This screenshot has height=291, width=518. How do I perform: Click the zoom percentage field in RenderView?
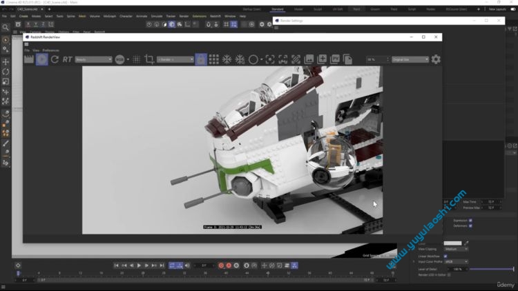coord(378,59)
